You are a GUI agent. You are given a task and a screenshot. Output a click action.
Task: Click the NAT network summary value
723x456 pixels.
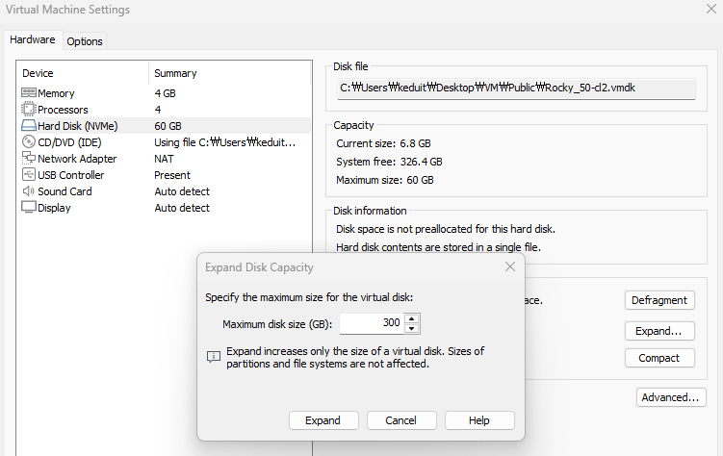165,159
